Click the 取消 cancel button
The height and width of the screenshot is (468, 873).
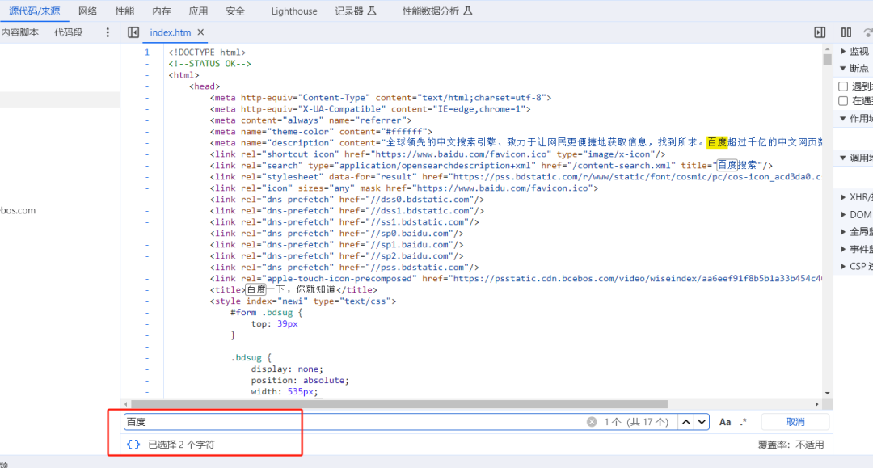coord(795,422)
